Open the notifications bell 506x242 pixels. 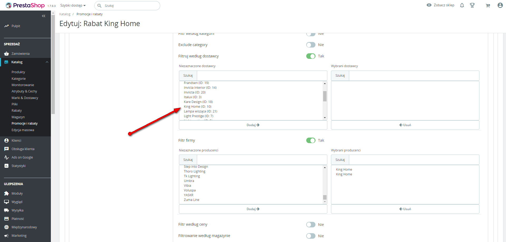[462, 5]
